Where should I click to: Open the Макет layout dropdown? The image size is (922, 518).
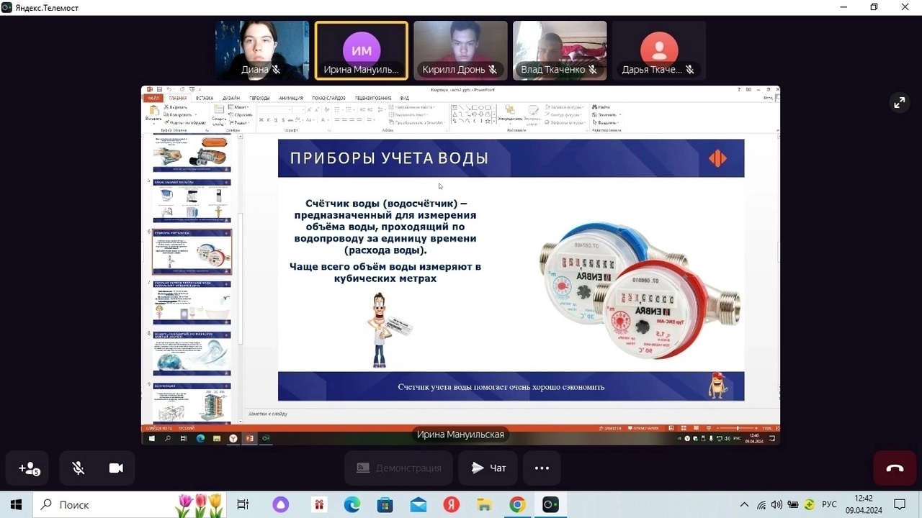pos(240,107)
